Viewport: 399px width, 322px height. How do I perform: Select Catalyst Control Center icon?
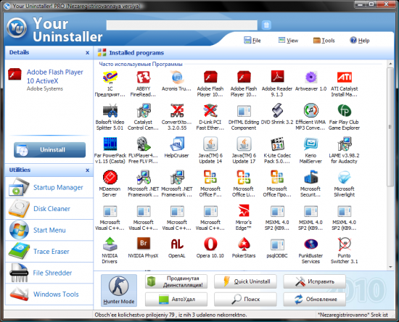(x=144, y=111)
